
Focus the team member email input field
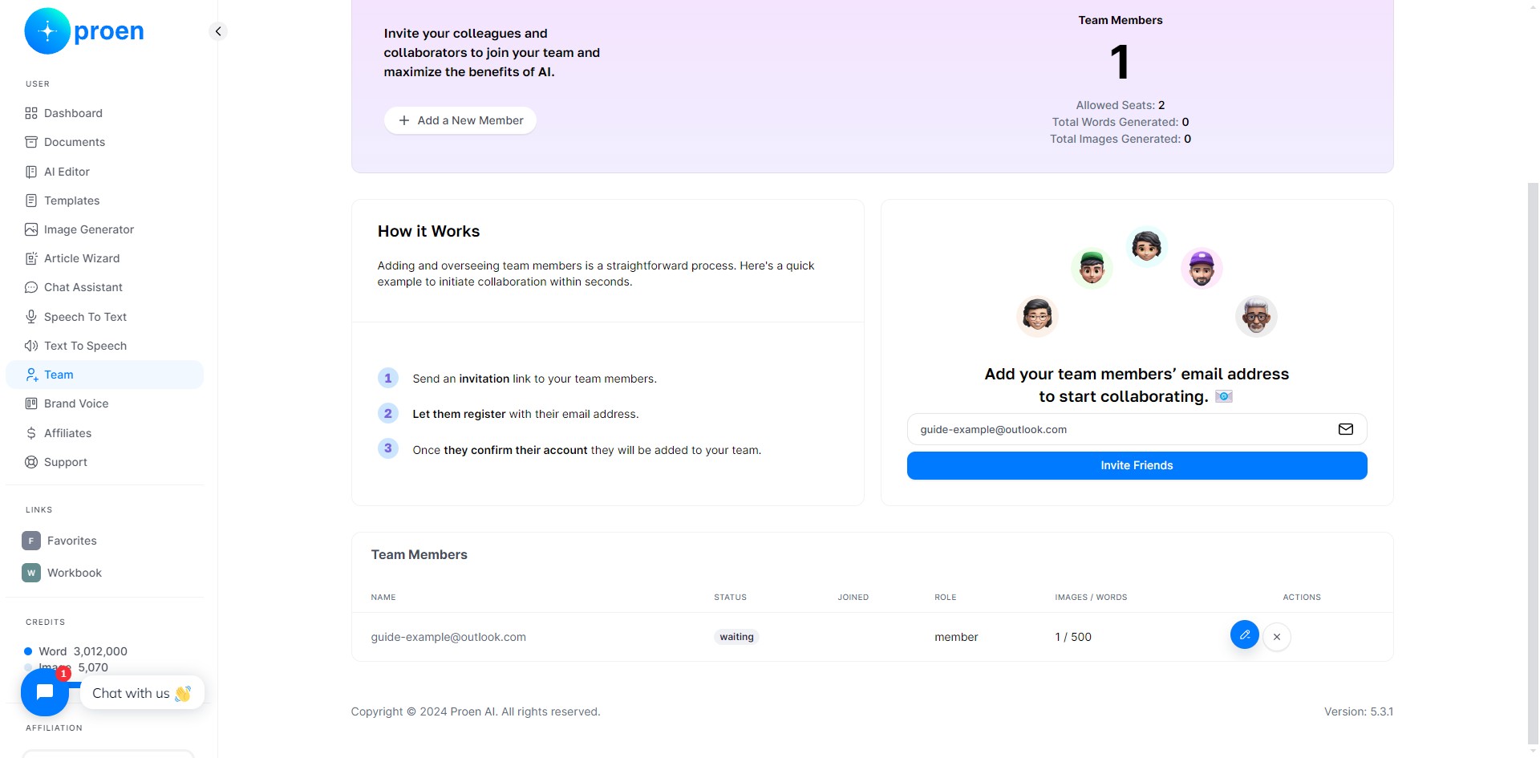coord(1137,429)
